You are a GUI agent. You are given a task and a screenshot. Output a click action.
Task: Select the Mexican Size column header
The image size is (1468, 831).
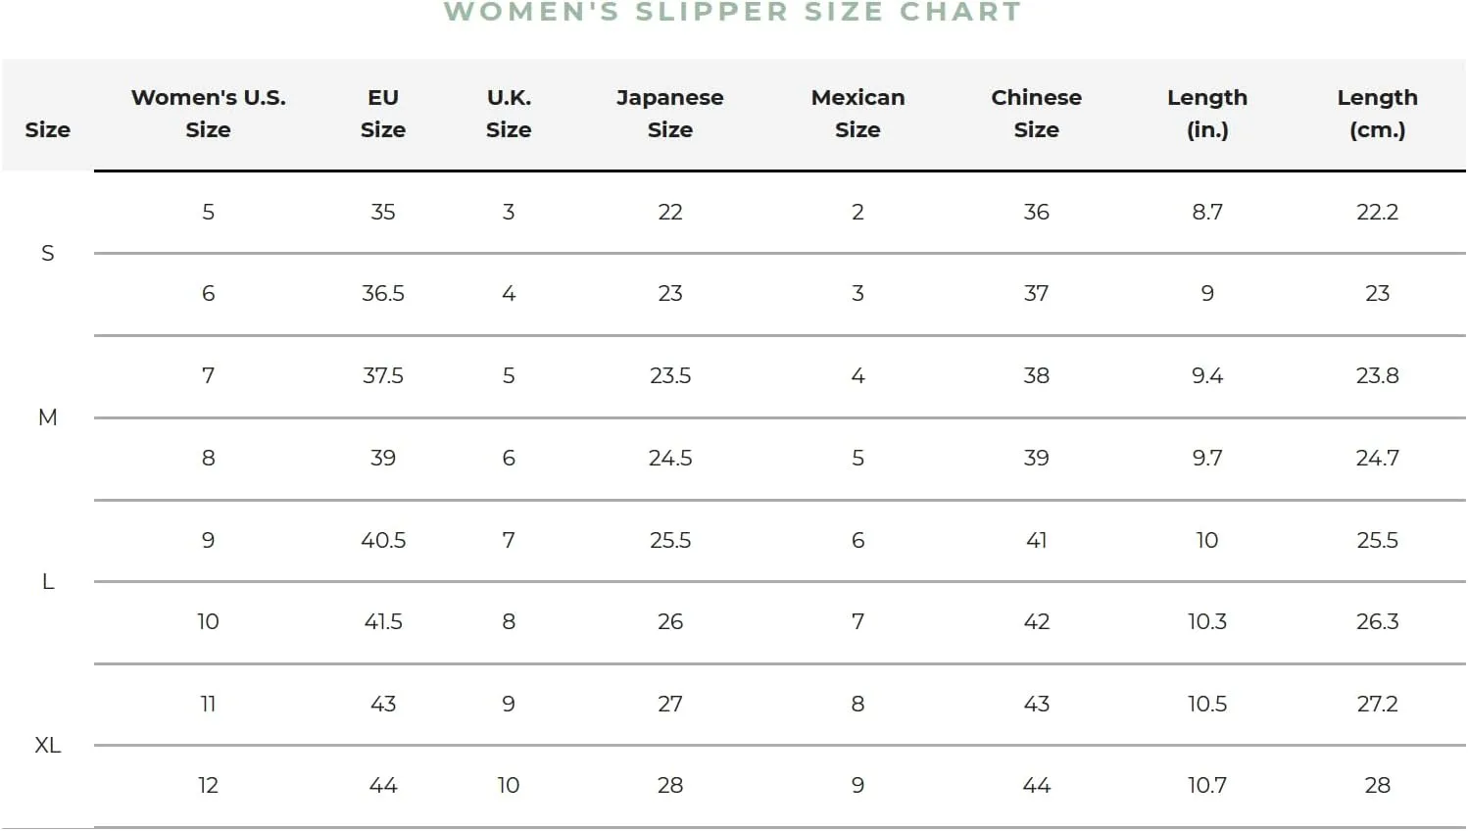tap(857, 114)
